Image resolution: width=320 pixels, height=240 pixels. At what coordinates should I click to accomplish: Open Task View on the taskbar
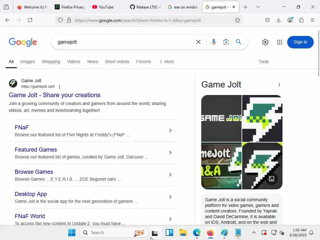155,232
